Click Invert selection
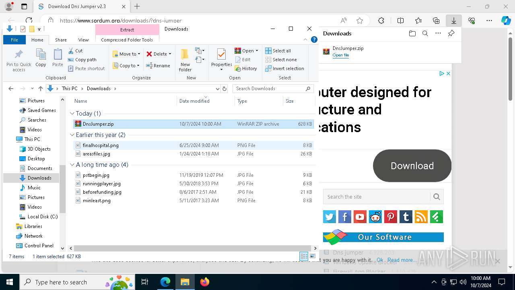Screen dimensions: 515x290 [x=284, y=68]
